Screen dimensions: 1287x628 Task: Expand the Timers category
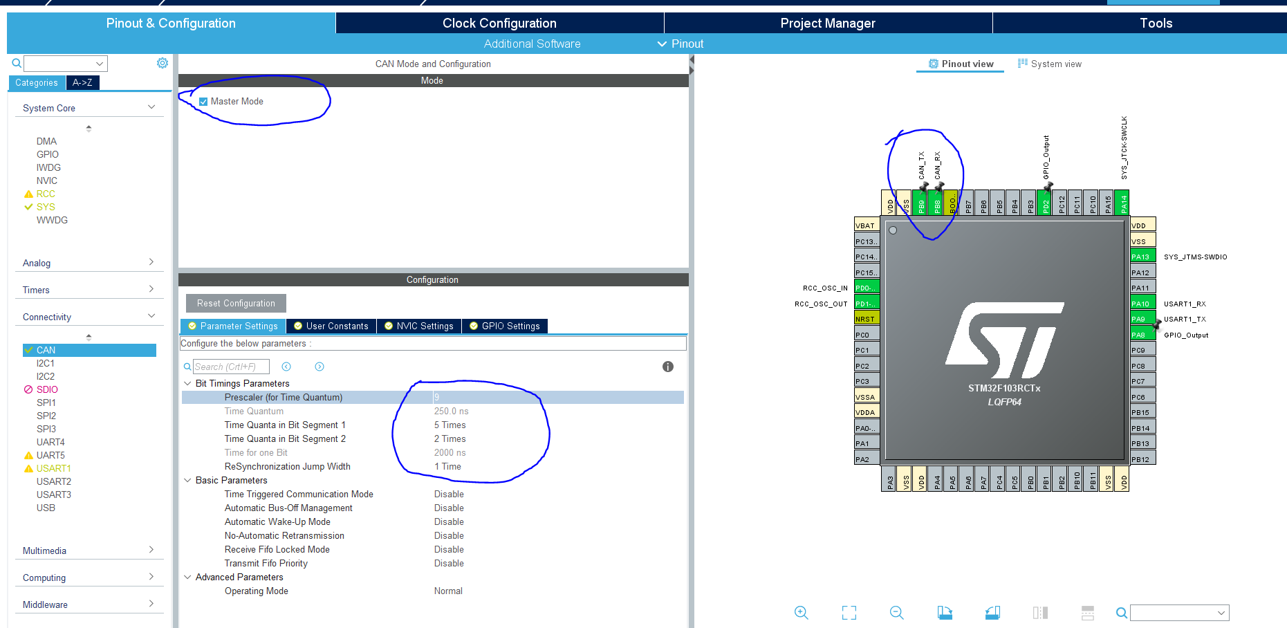pyautogui.click(x=151, y=289)
